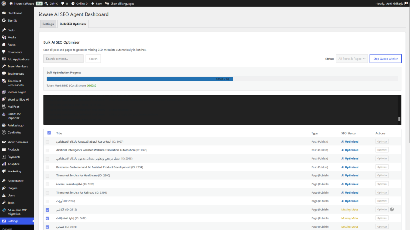Click Optimize for ID: 3067 row
This screenshot has width=410, height=230.
click(x=382, y=141)
